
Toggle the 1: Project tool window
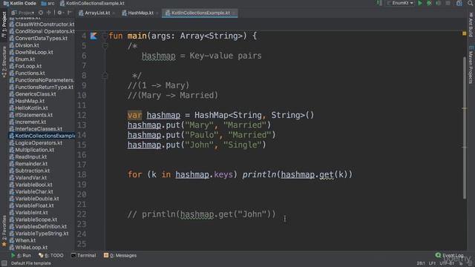pos(4,24)
